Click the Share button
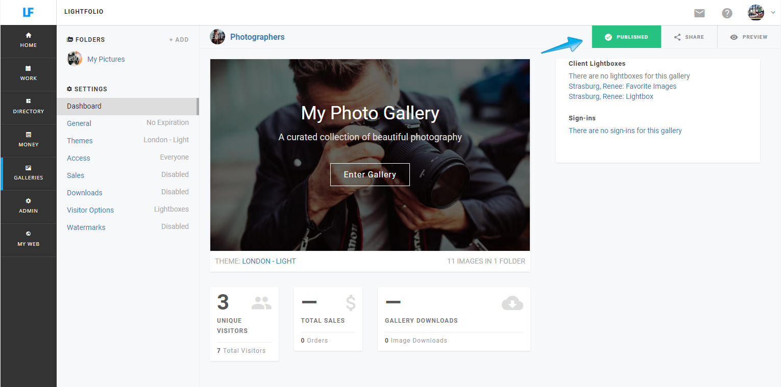 [689, 37]
